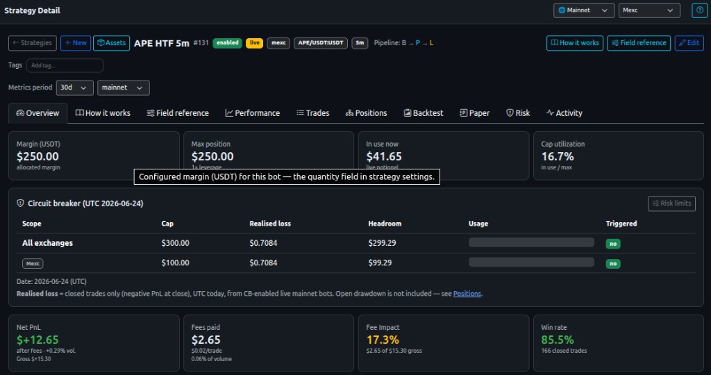711x375 pixels.
Task: Click the Mexc scope badge in table
Action: point(33,263)
